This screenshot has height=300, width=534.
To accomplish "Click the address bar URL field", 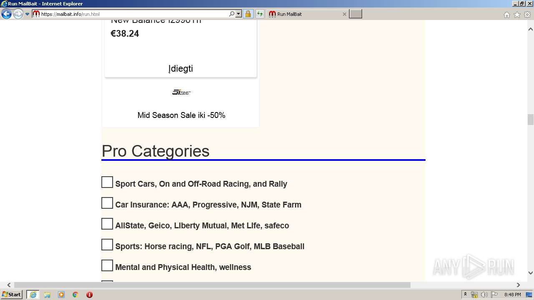I will (133, 14).
